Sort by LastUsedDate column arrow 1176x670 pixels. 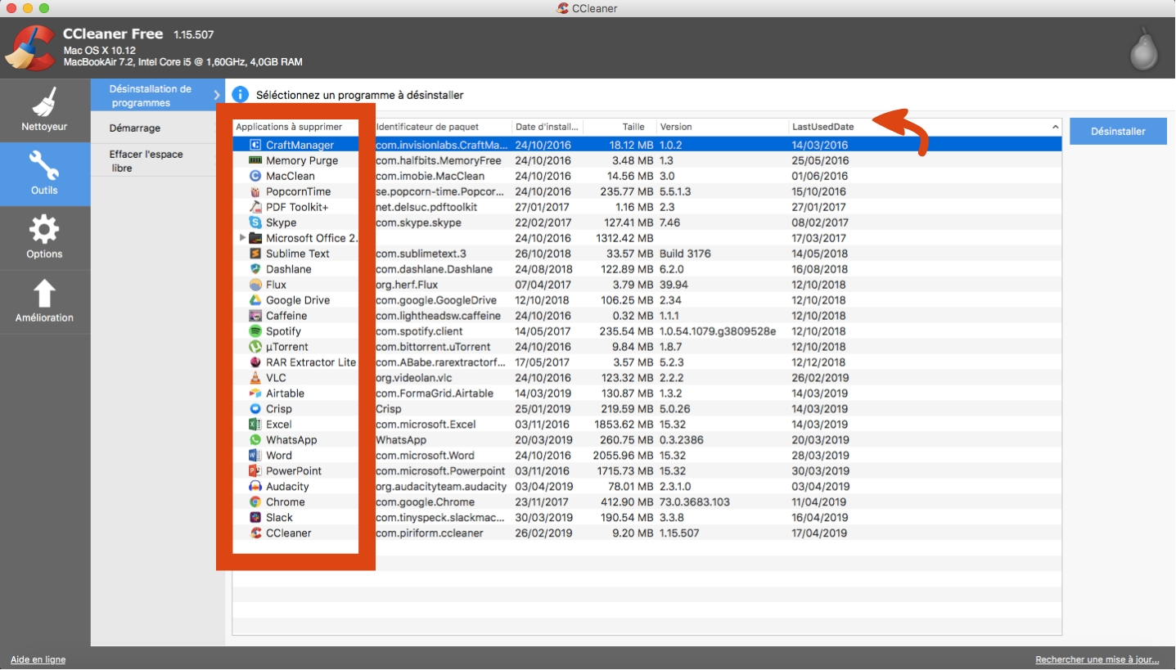pos(1055,127)
